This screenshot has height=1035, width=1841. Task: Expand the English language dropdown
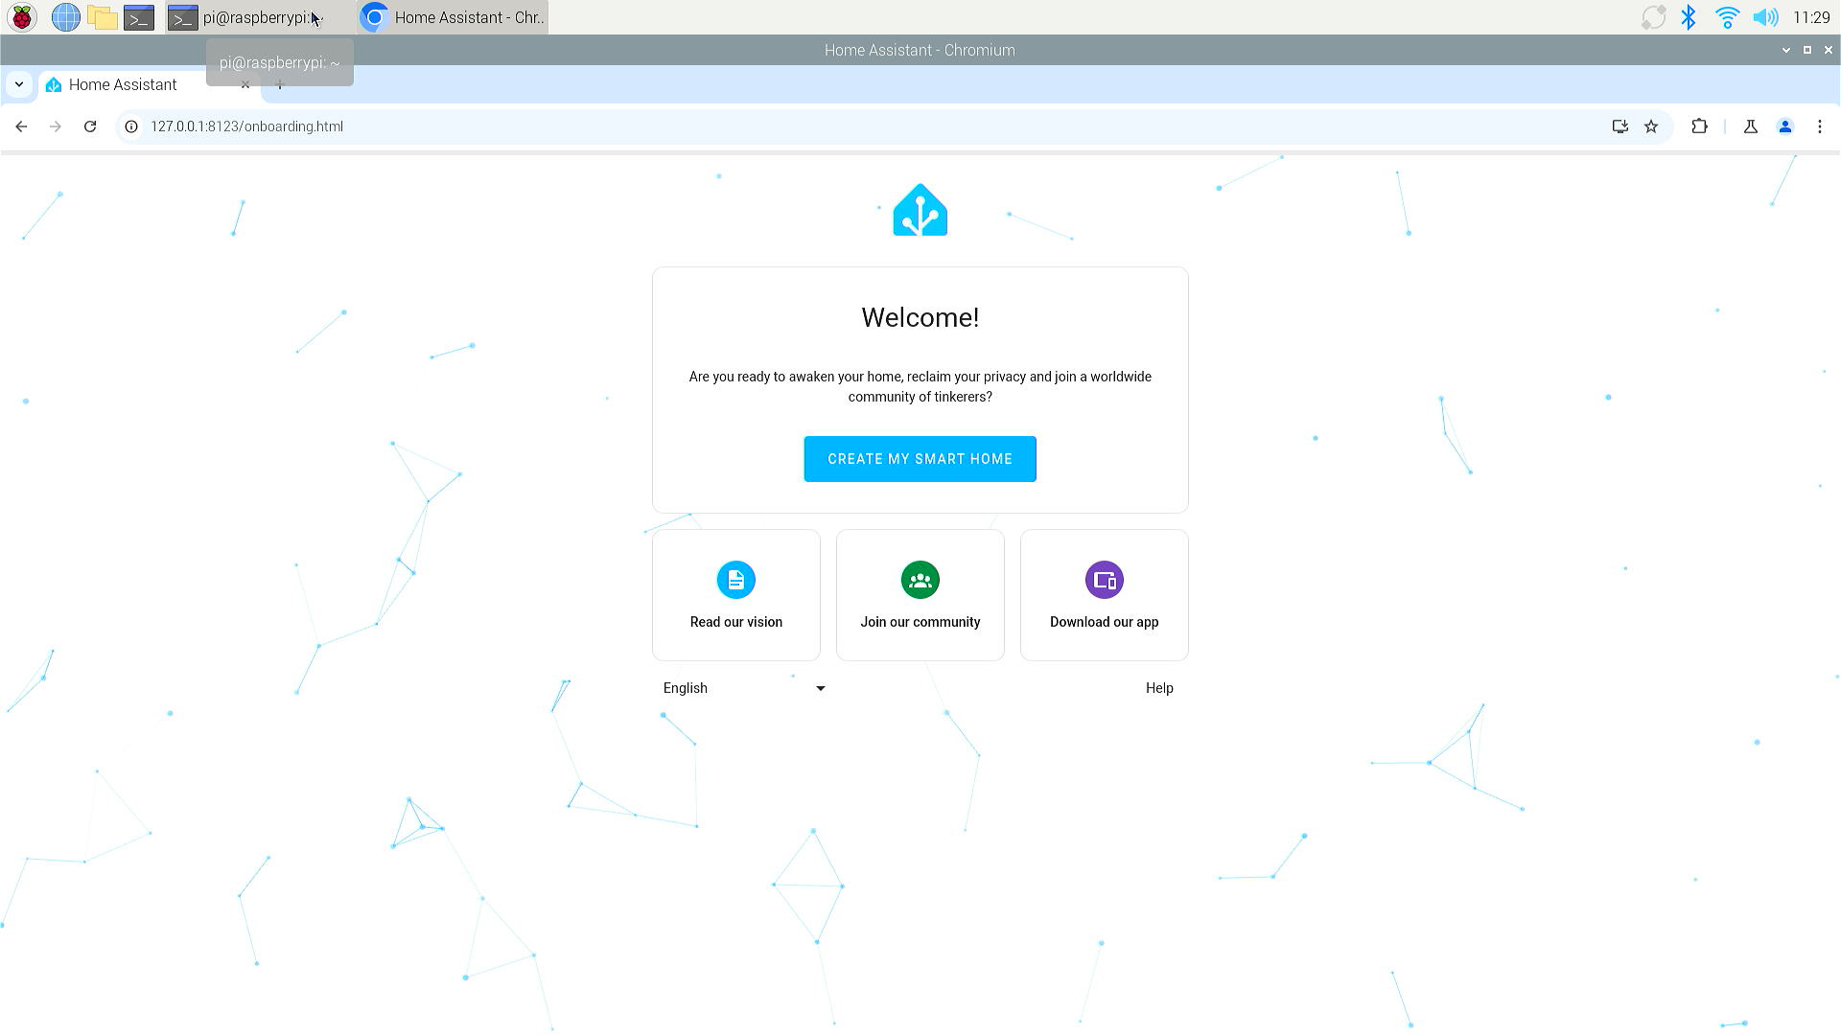[822, 687]
